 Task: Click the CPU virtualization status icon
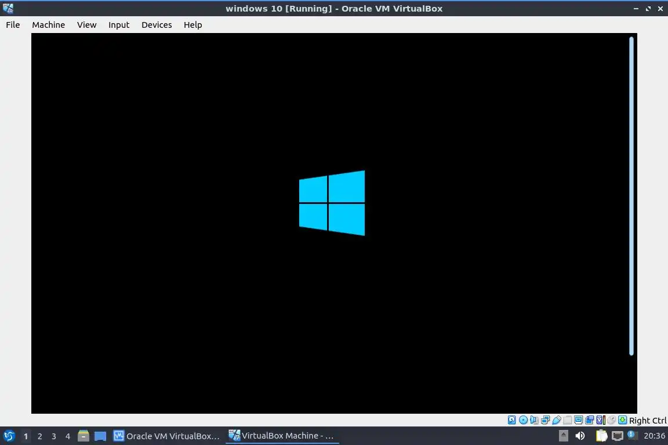pos(601,420)
